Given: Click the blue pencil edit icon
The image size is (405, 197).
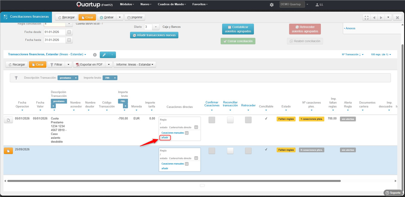Looking at the screenshot, I should 104,55.
